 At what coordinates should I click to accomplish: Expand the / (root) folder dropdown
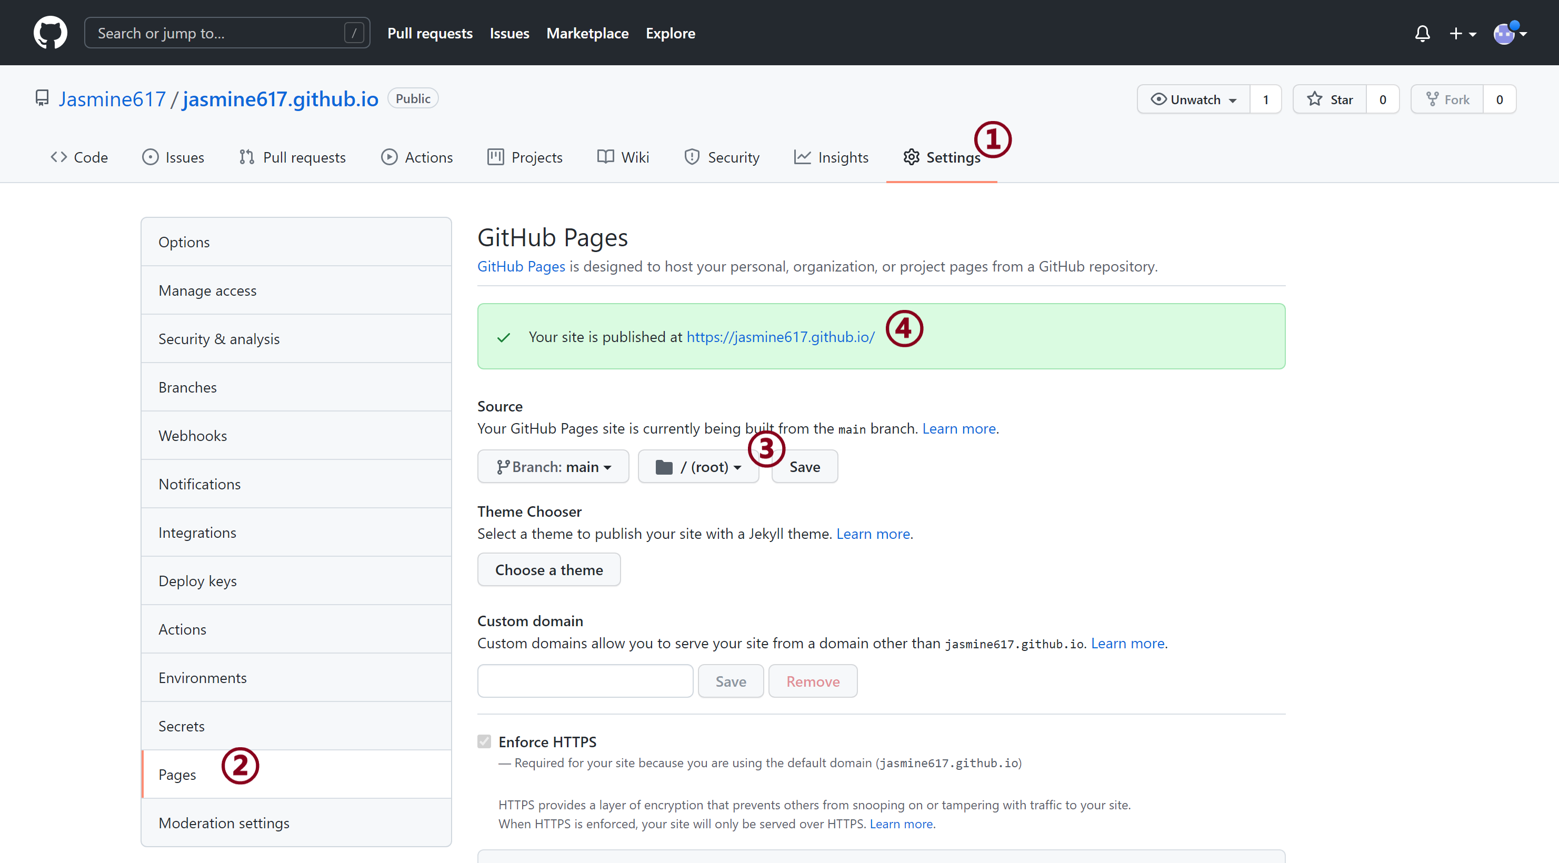click(698, 466)
